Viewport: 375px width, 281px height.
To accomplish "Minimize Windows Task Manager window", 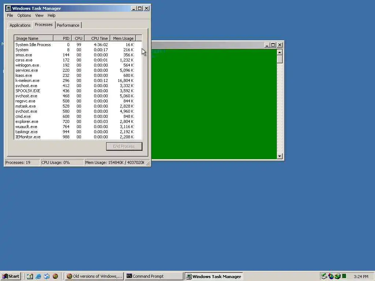I will coord(134,8).
